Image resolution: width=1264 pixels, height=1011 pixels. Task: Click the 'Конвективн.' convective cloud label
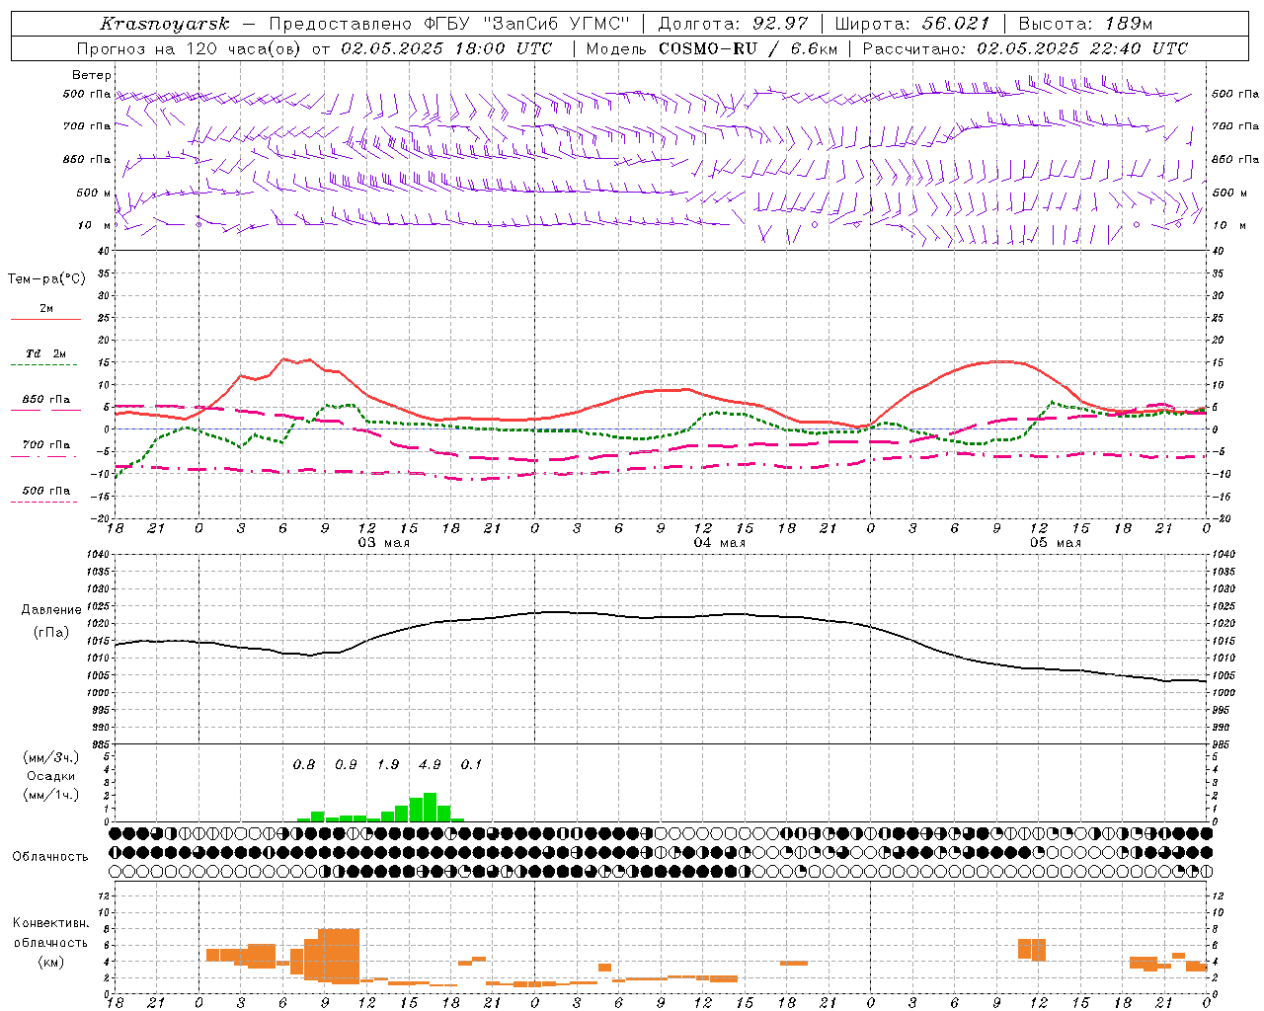51,923
